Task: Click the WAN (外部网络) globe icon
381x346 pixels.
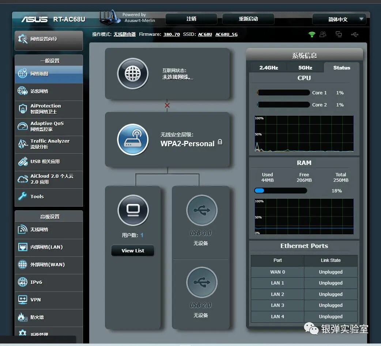Action: click(x=23, y=264)
